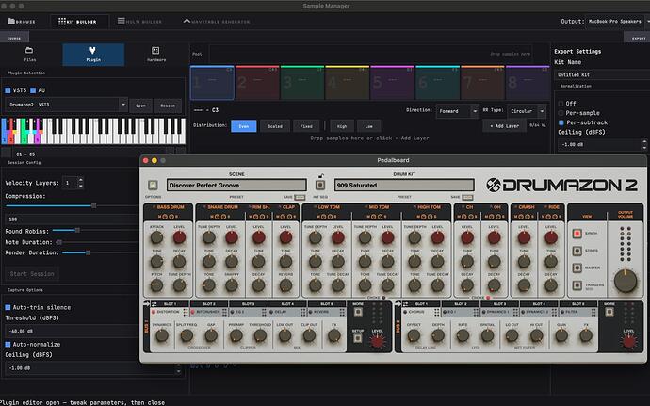Increase Velocity Layers with the stepper

(x=80, y=180)
